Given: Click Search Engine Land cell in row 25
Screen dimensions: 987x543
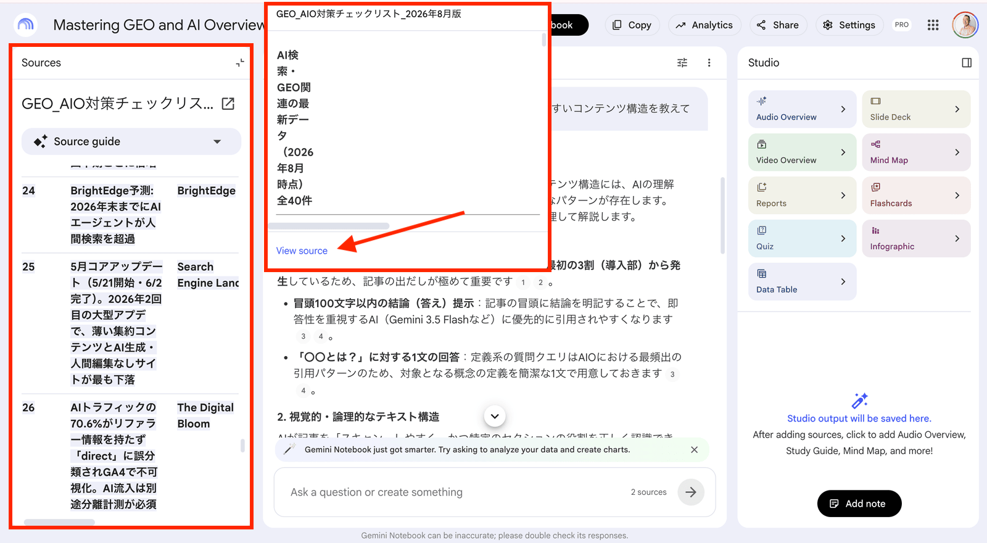Looking at the screenshot, I should click(x=208, y=275).
